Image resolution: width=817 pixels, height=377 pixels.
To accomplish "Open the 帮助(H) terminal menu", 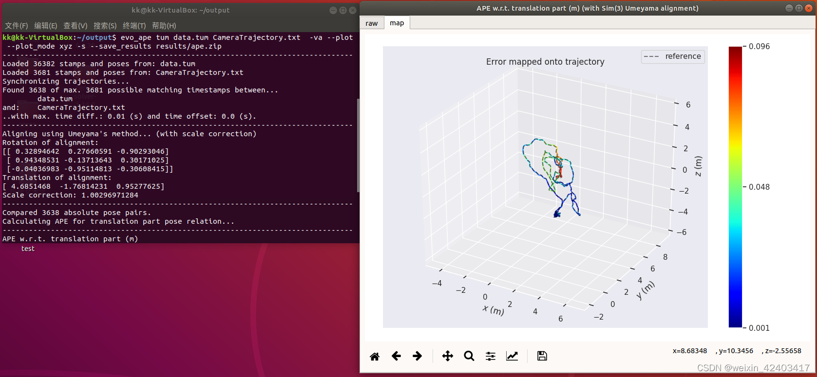I will click(x=164, y=26).
